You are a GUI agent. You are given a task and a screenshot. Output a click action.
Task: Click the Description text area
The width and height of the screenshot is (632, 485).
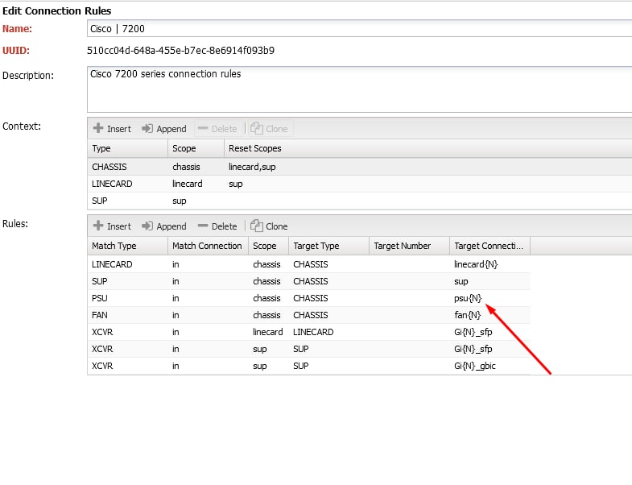[359, 89]
